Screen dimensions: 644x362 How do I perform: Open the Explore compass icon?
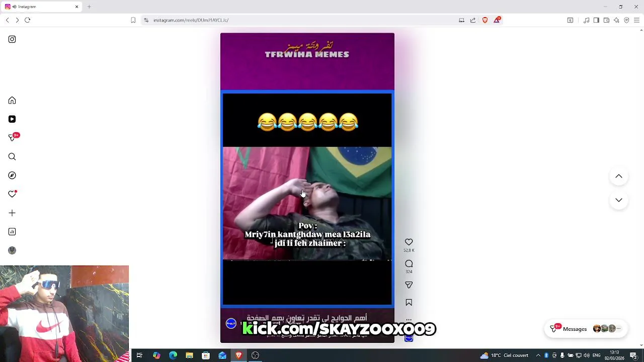point(12,175)
